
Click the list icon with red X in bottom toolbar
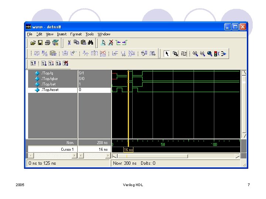click(x=65, y=63)
